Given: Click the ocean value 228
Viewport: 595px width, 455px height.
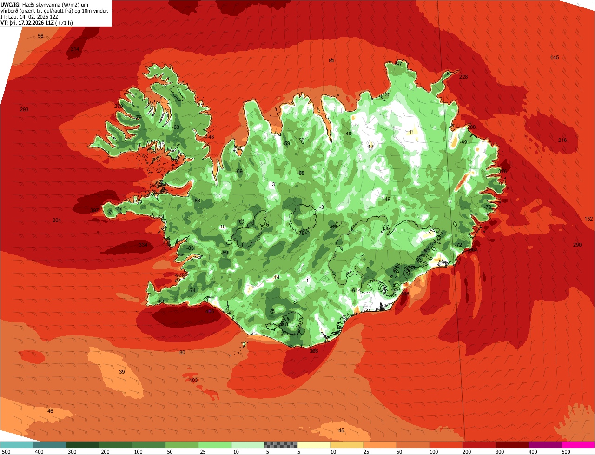Looking at the screenshot, I should click(x=463, y=77).
